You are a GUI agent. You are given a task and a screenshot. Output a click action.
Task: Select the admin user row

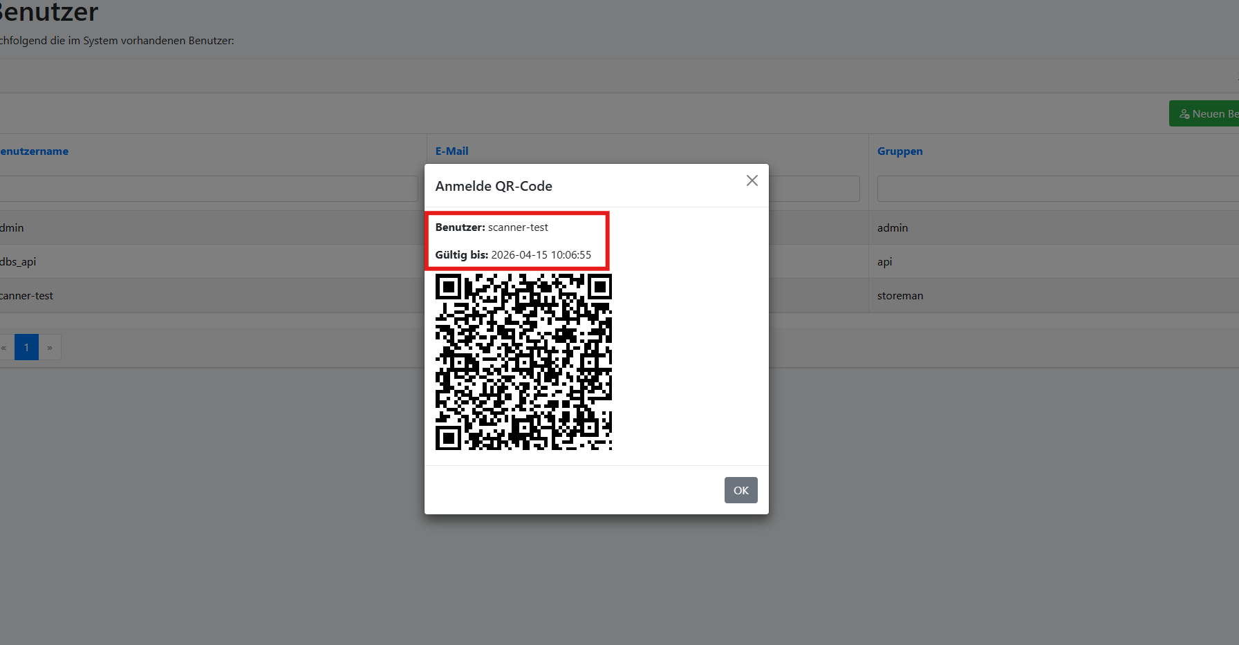click(207, 227)
